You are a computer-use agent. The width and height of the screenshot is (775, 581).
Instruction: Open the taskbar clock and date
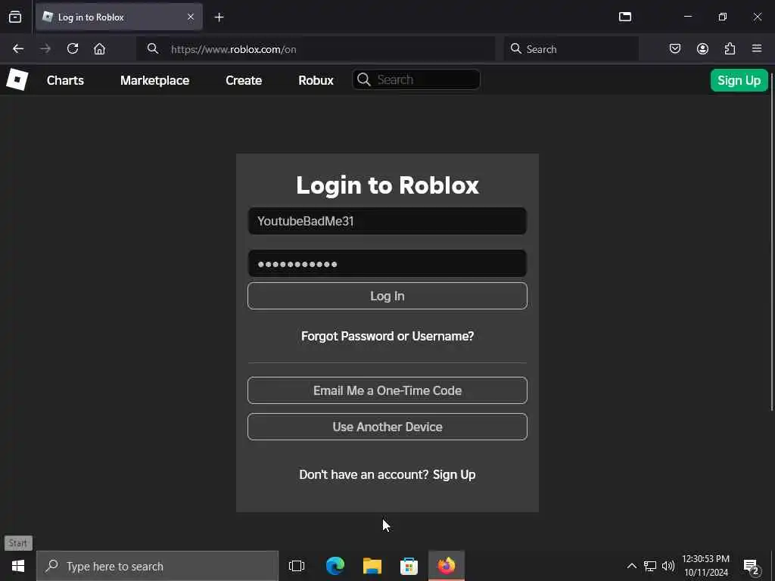[706, 566]
